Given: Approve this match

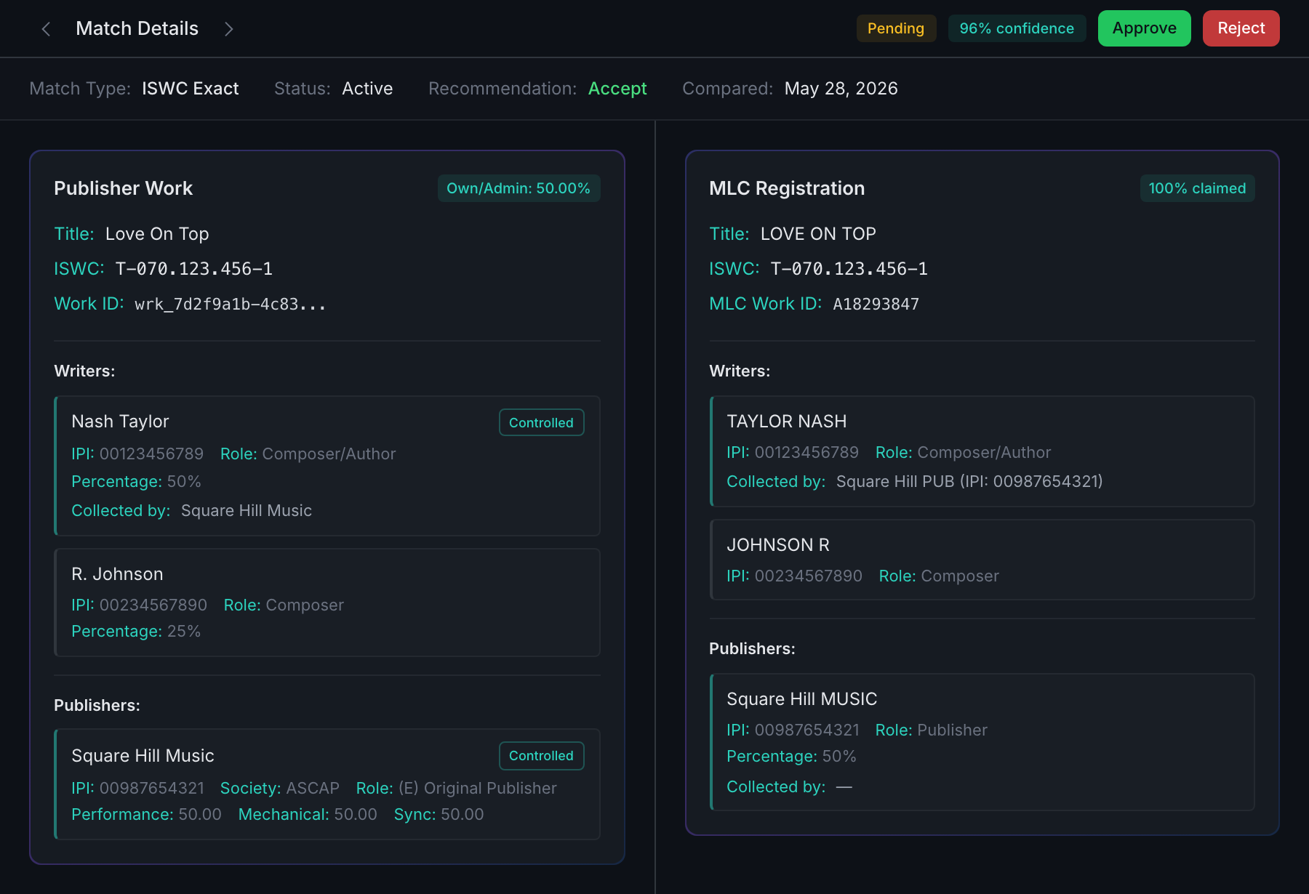Looking at the screenshot, I should (x=1144, y=28).
